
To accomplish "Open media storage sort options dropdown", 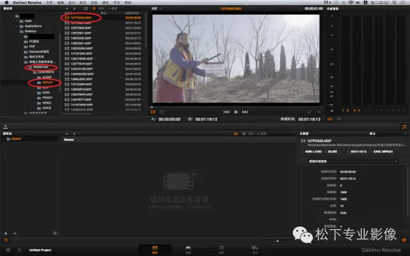I will [x=101, y=8].
